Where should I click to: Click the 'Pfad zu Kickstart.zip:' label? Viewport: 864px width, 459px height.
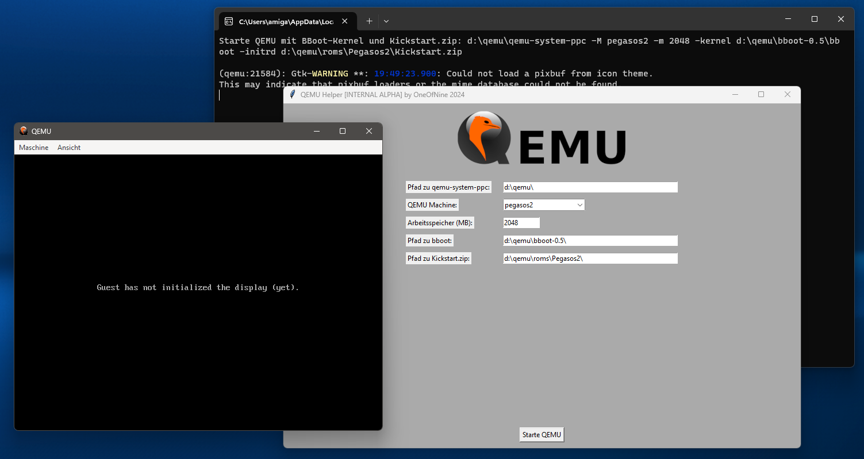tap(439, 259)
